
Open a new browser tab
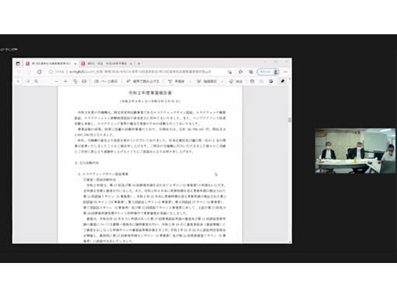point(139,64)
